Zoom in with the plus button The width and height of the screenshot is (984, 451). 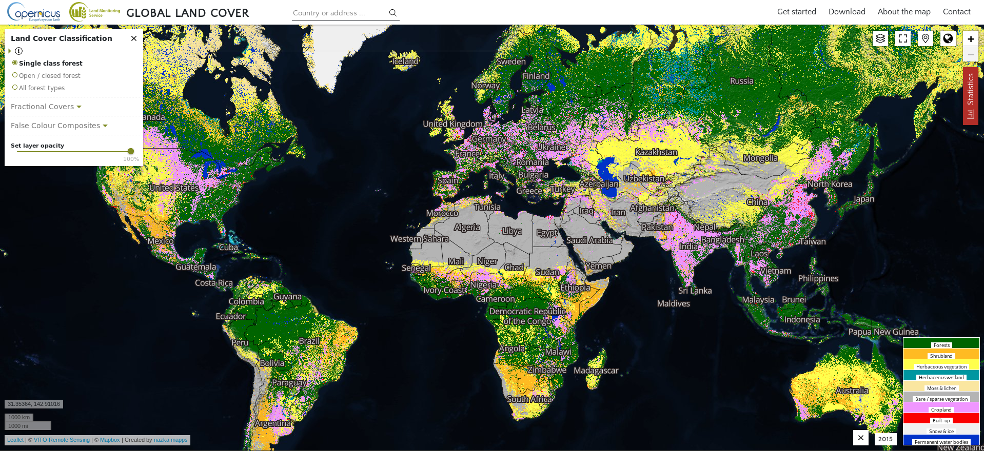(x=971, y=39)
